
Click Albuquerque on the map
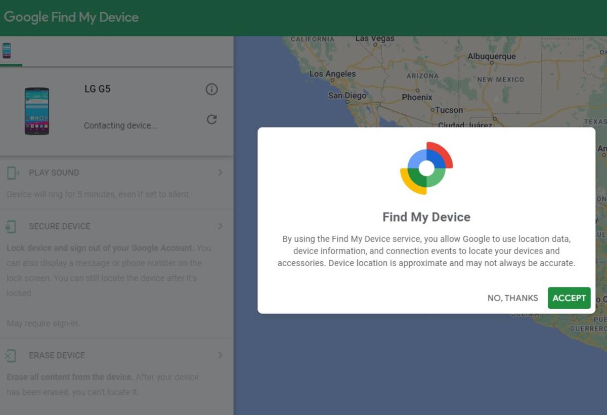(x=491, y=57)
